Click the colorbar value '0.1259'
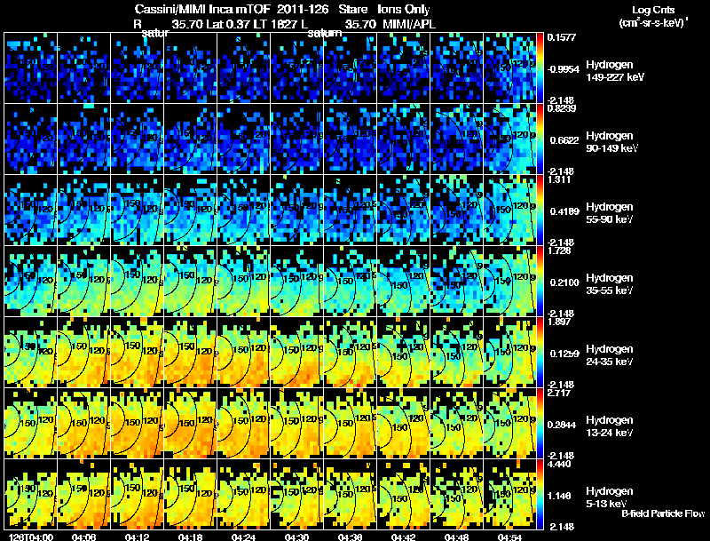 (564, 354)
